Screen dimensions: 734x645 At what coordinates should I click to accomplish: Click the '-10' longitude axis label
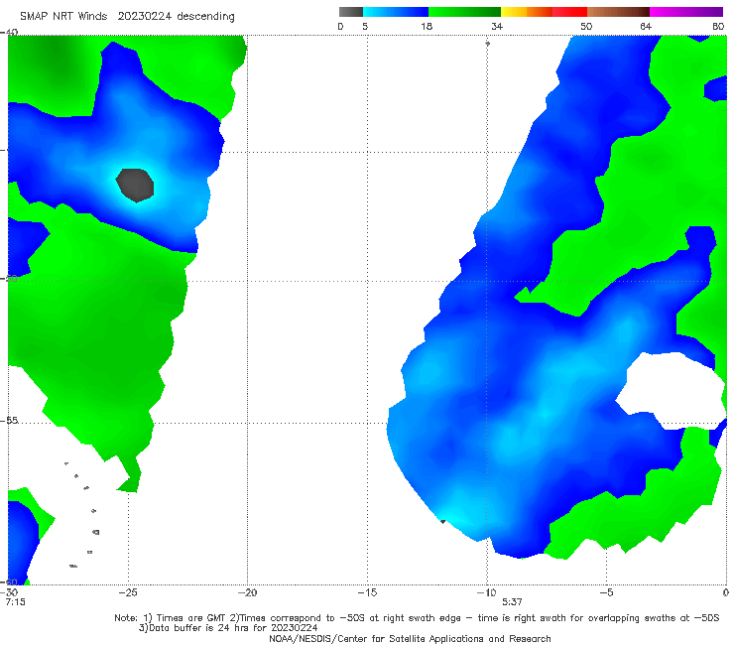[486, 592]
